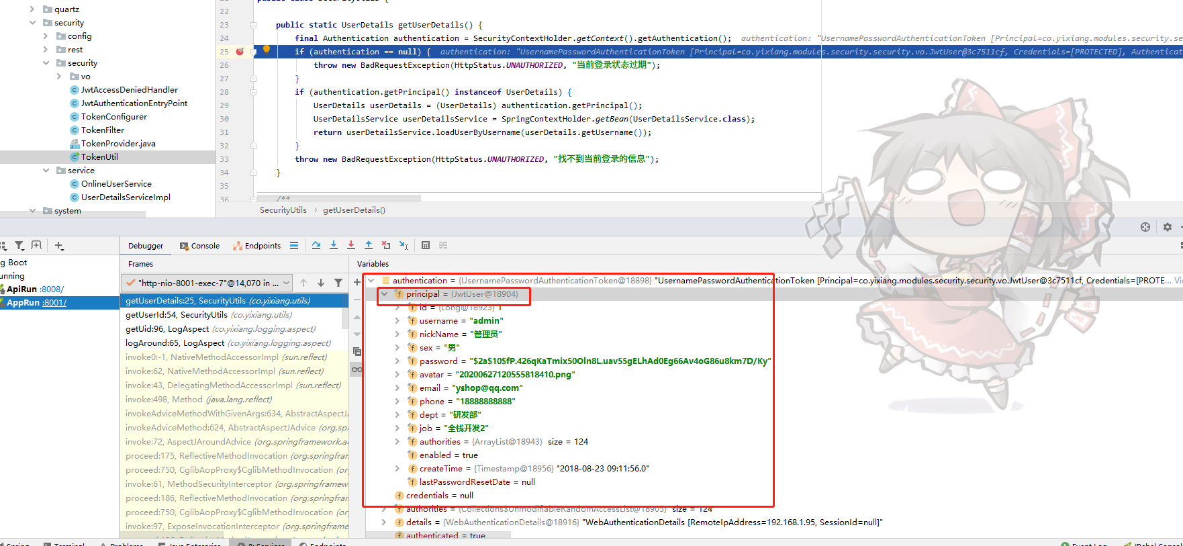Click the red Force Step Into icon

[351, 246]
